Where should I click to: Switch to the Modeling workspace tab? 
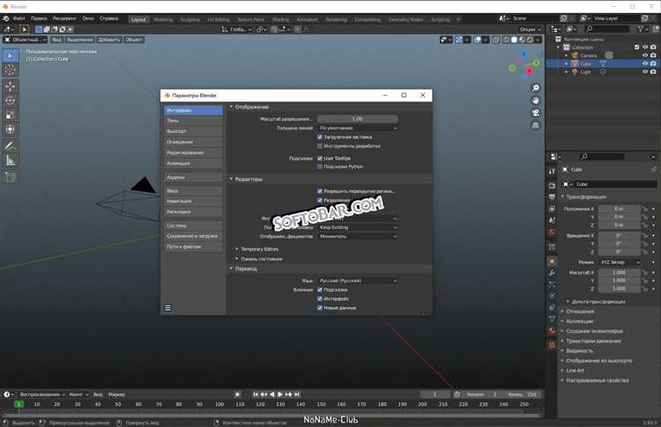pos(163,19)
